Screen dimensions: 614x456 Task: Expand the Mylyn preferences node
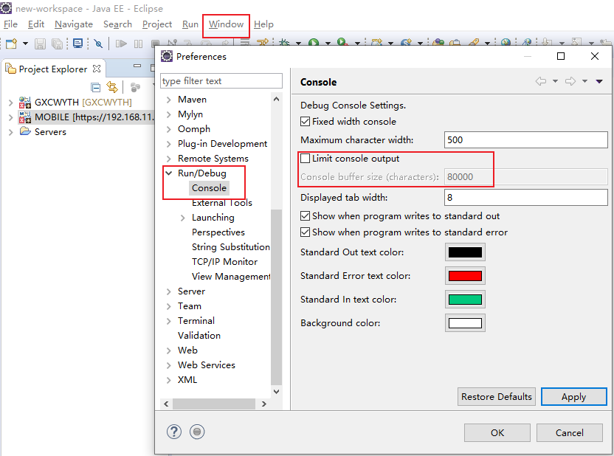[169, 114]
